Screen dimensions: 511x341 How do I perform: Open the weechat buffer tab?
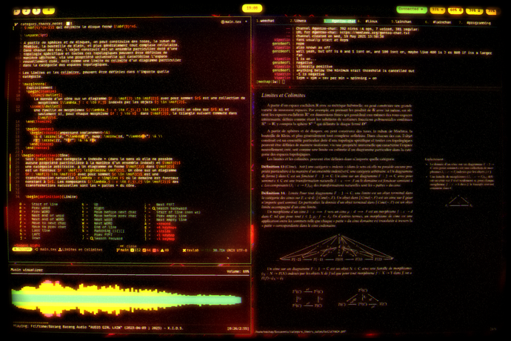[265, 21]
